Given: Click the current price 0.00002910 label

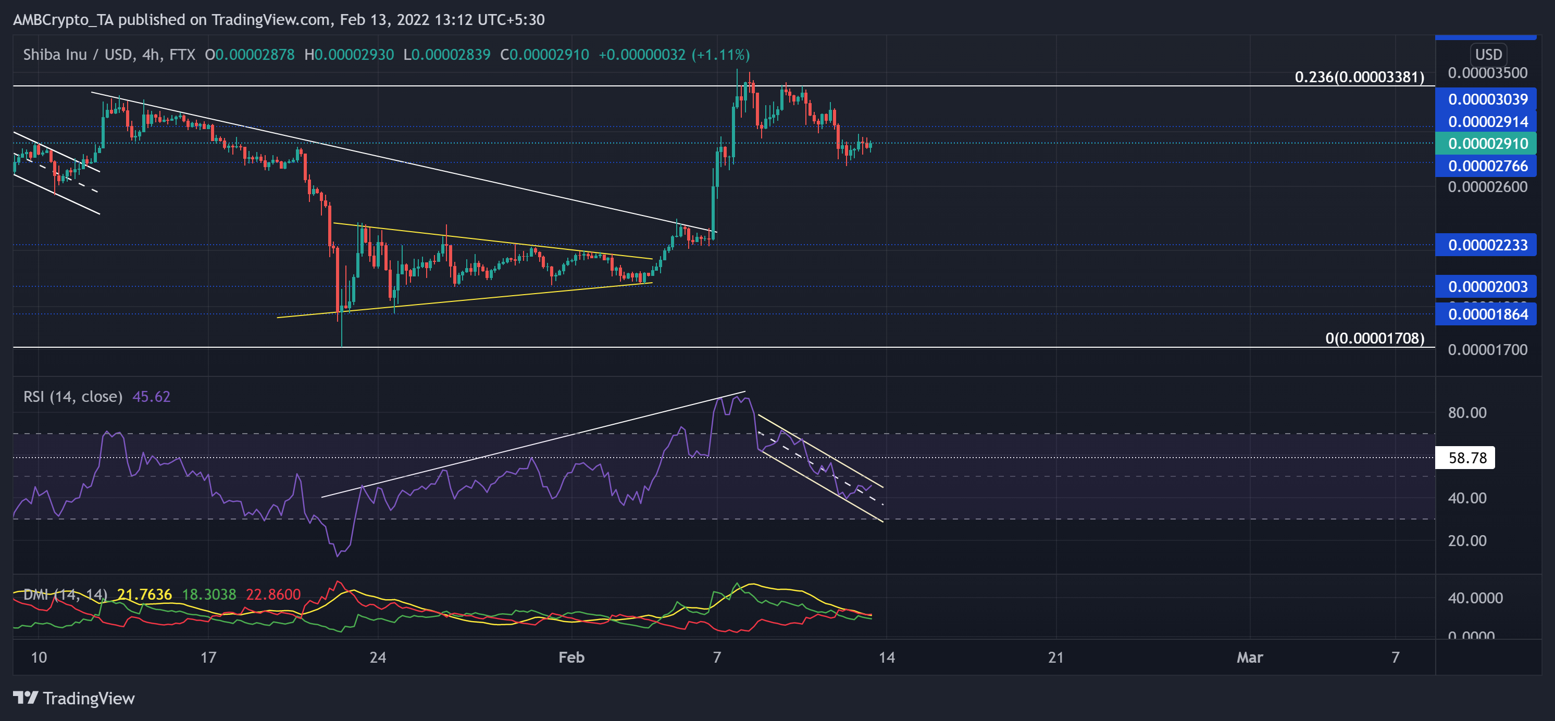Looking at the screenshot, I should [1486, 144].
